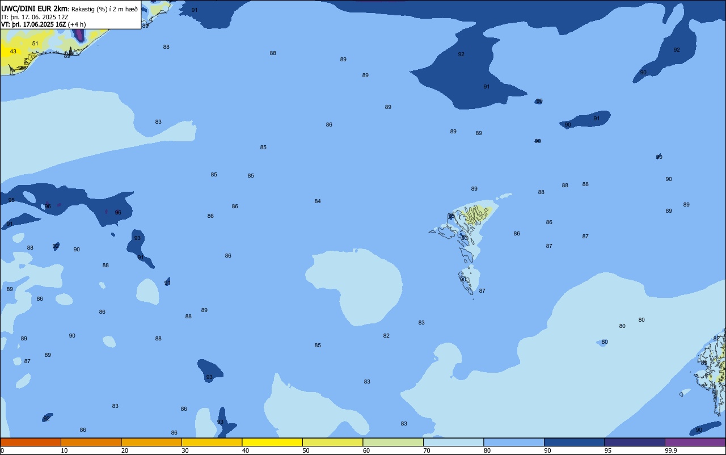The width and height of the screenshot is (726, 455).
Task: Click the legend tick label '10'
Action: coord(64,450)
